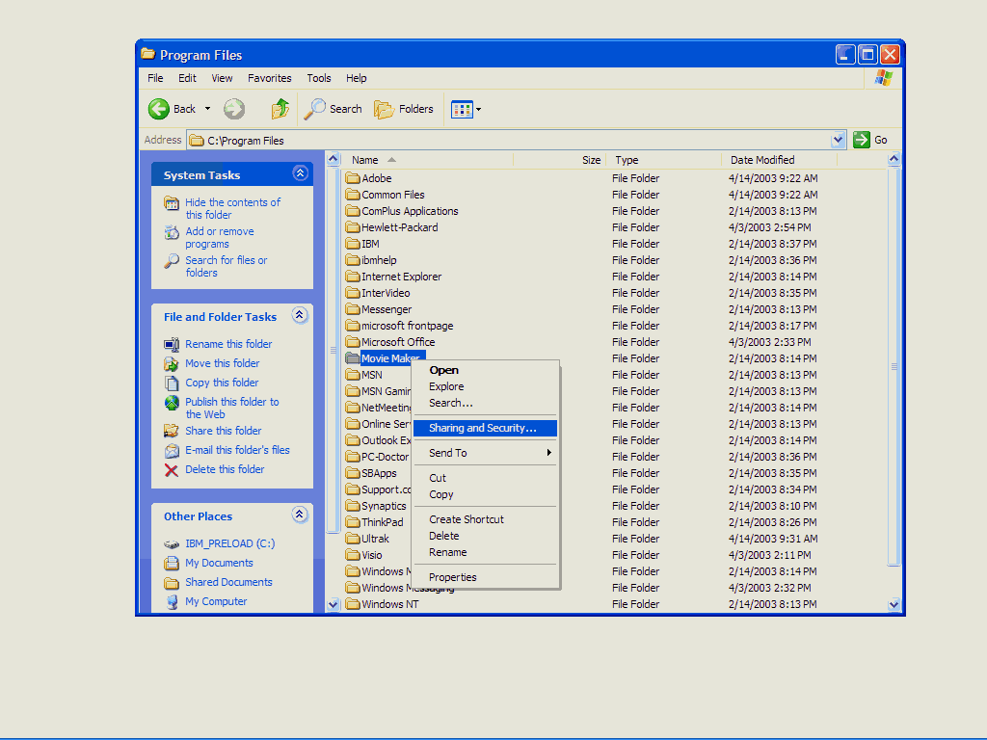Collapse the System Tasks panel

pyautogui.click(x=301, y=173)
